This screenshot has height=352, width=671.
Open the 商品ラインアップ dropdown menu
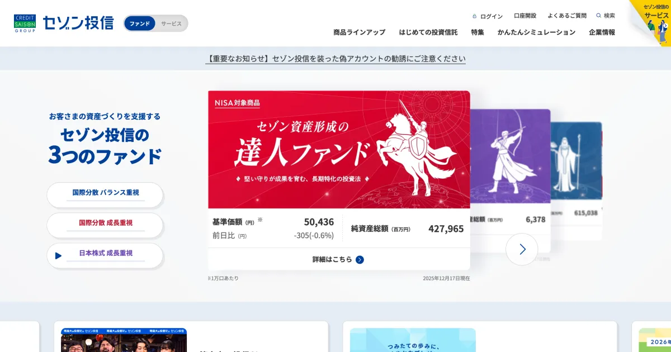click(x=360, y=32)
